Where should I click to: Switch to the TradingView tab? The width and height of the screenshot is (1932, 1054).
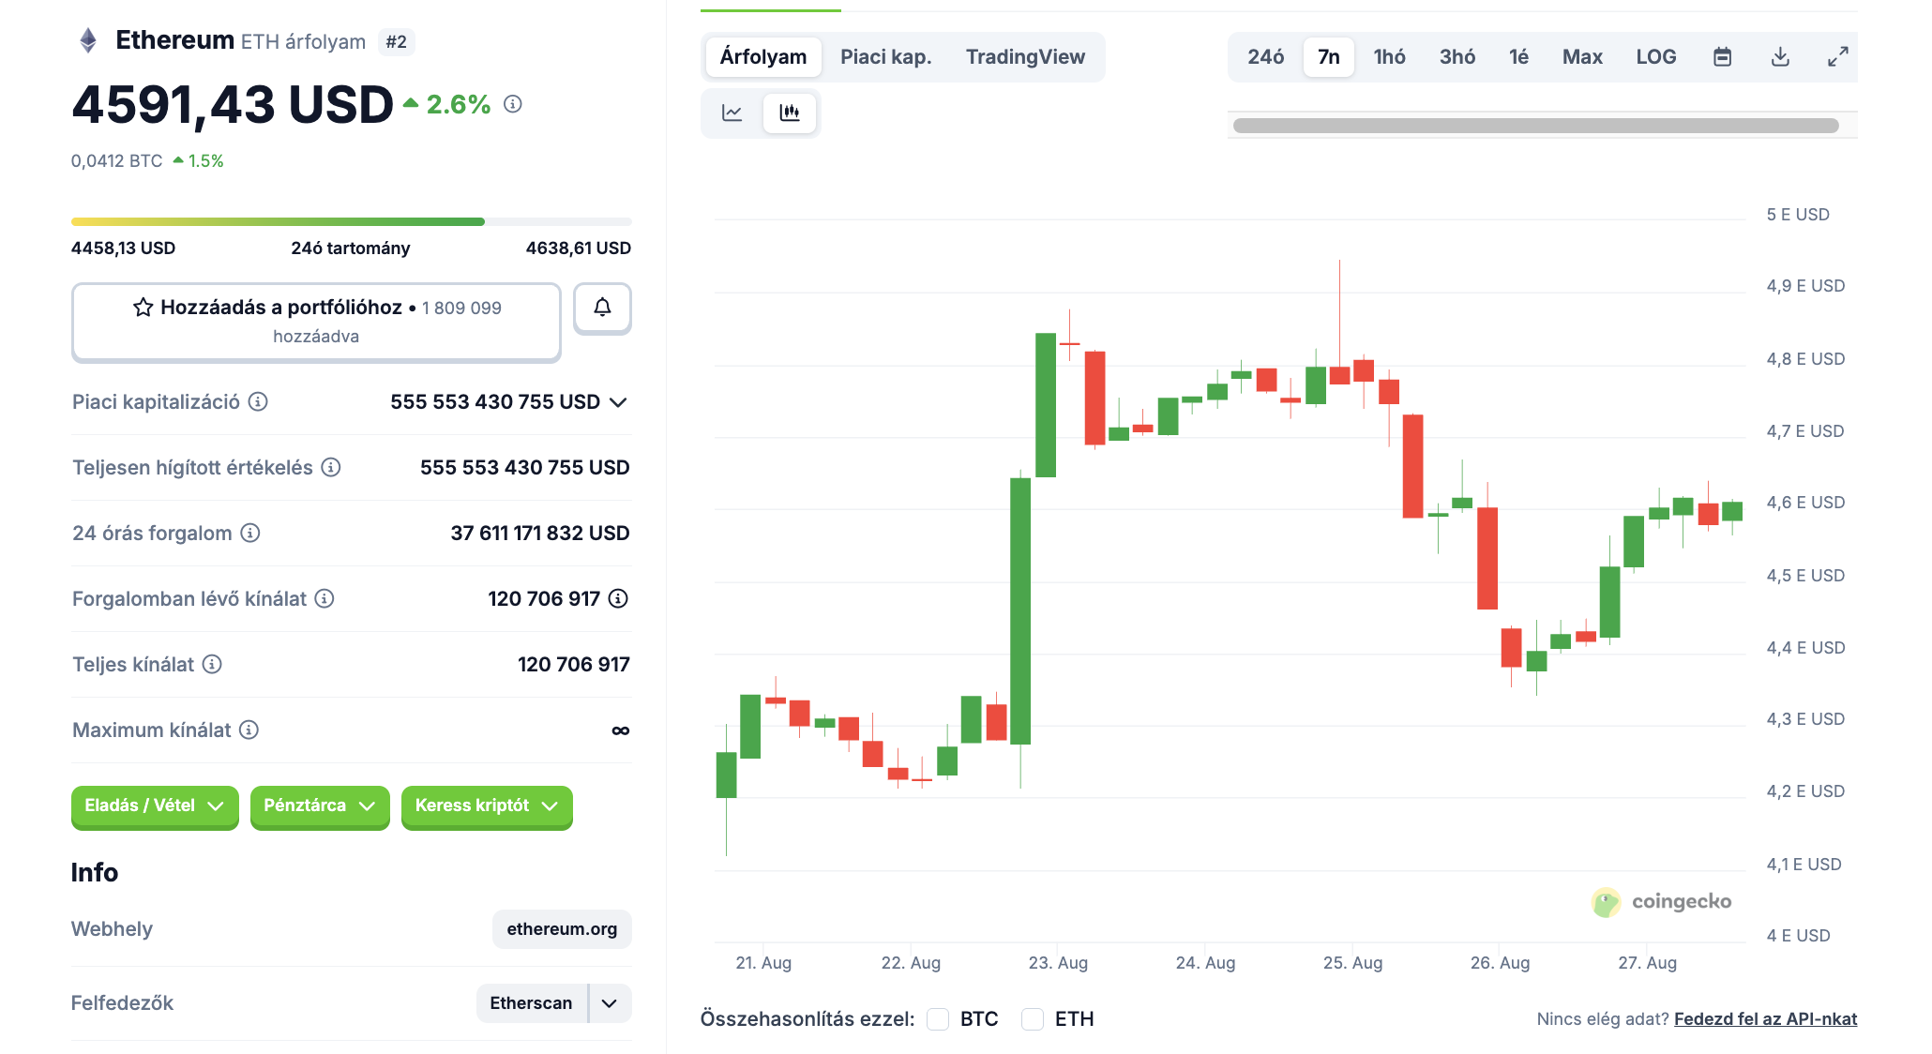pyautogui.click(x=1025, y=56)
